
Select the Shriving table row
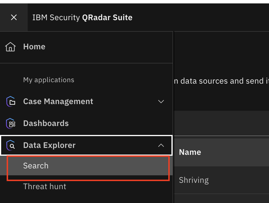tap(222, 180)
